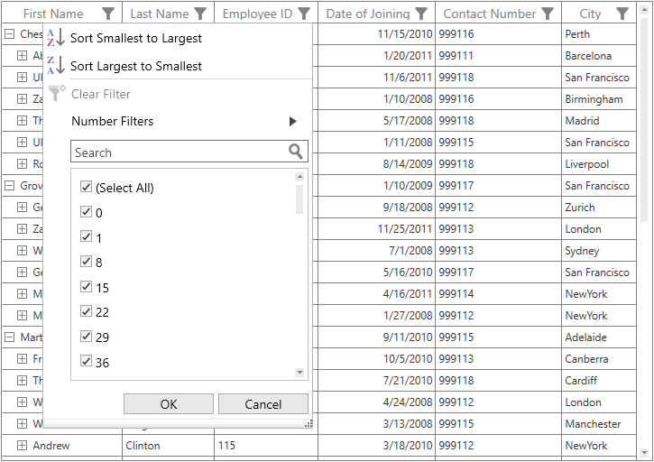Select the Sydney city cell
Viewport: 654px width, 462px height.
click(599, 251)
